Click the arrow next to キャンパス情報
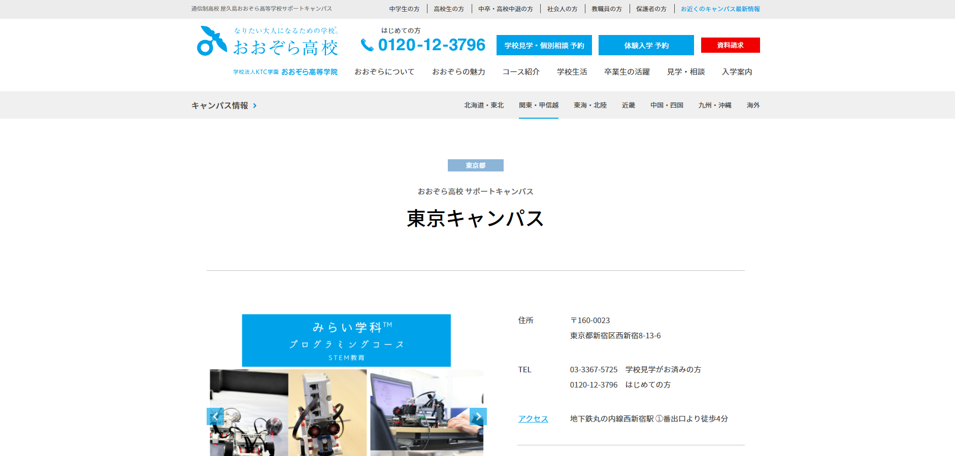Screen dimensions: 955x456 (255, 106)
